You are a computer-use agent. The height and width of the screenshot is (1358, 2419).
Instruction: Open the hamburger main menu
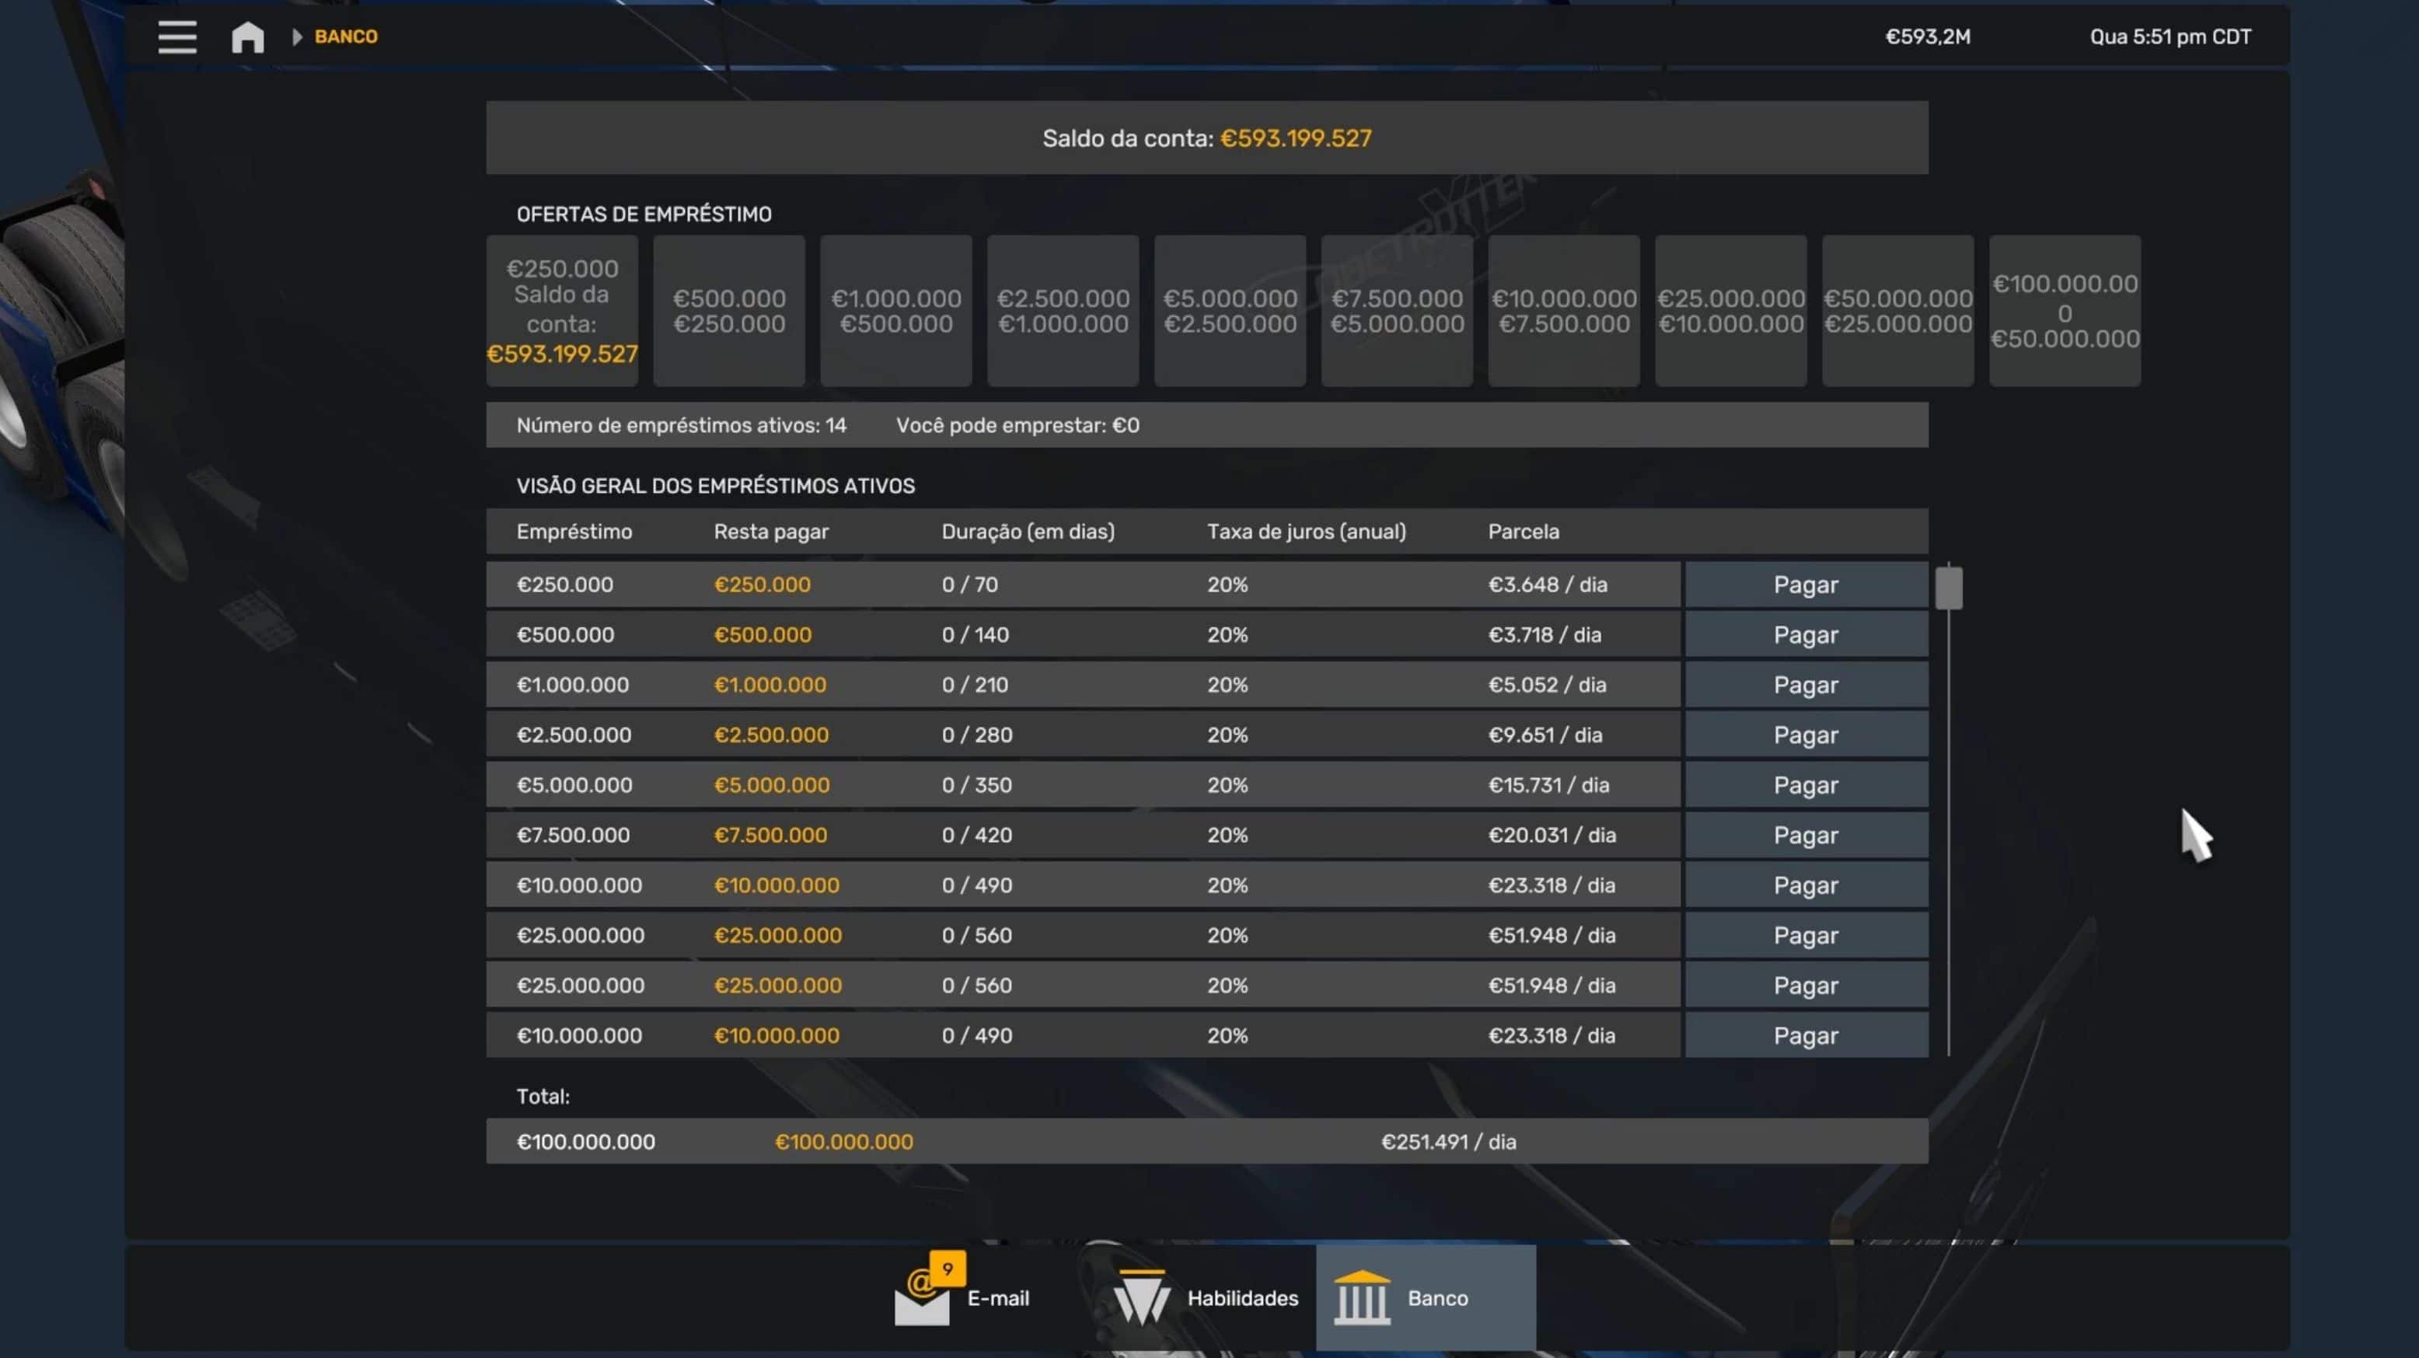pos(176,37)
